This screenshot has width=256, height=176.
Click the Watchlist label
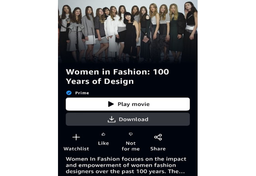76,149
